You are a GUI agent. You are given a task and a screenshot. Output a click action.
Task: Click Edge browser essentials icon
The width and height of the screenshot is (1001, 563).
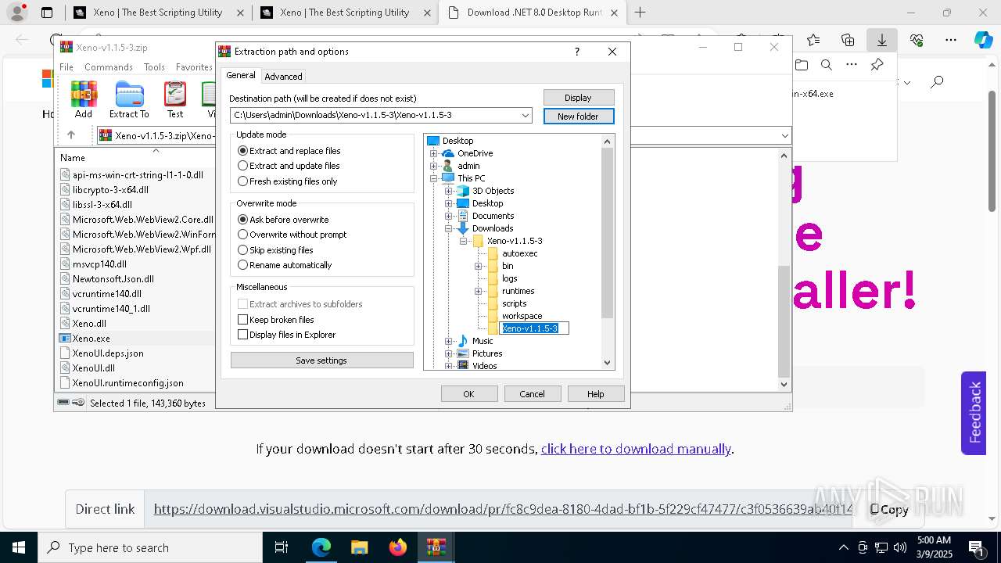click(x=917, y=40)
